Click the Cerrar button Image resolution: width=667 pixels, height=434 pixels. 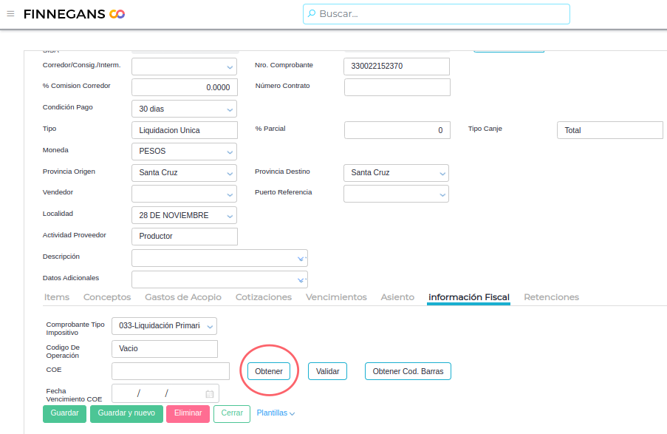(x=232, y=413)
